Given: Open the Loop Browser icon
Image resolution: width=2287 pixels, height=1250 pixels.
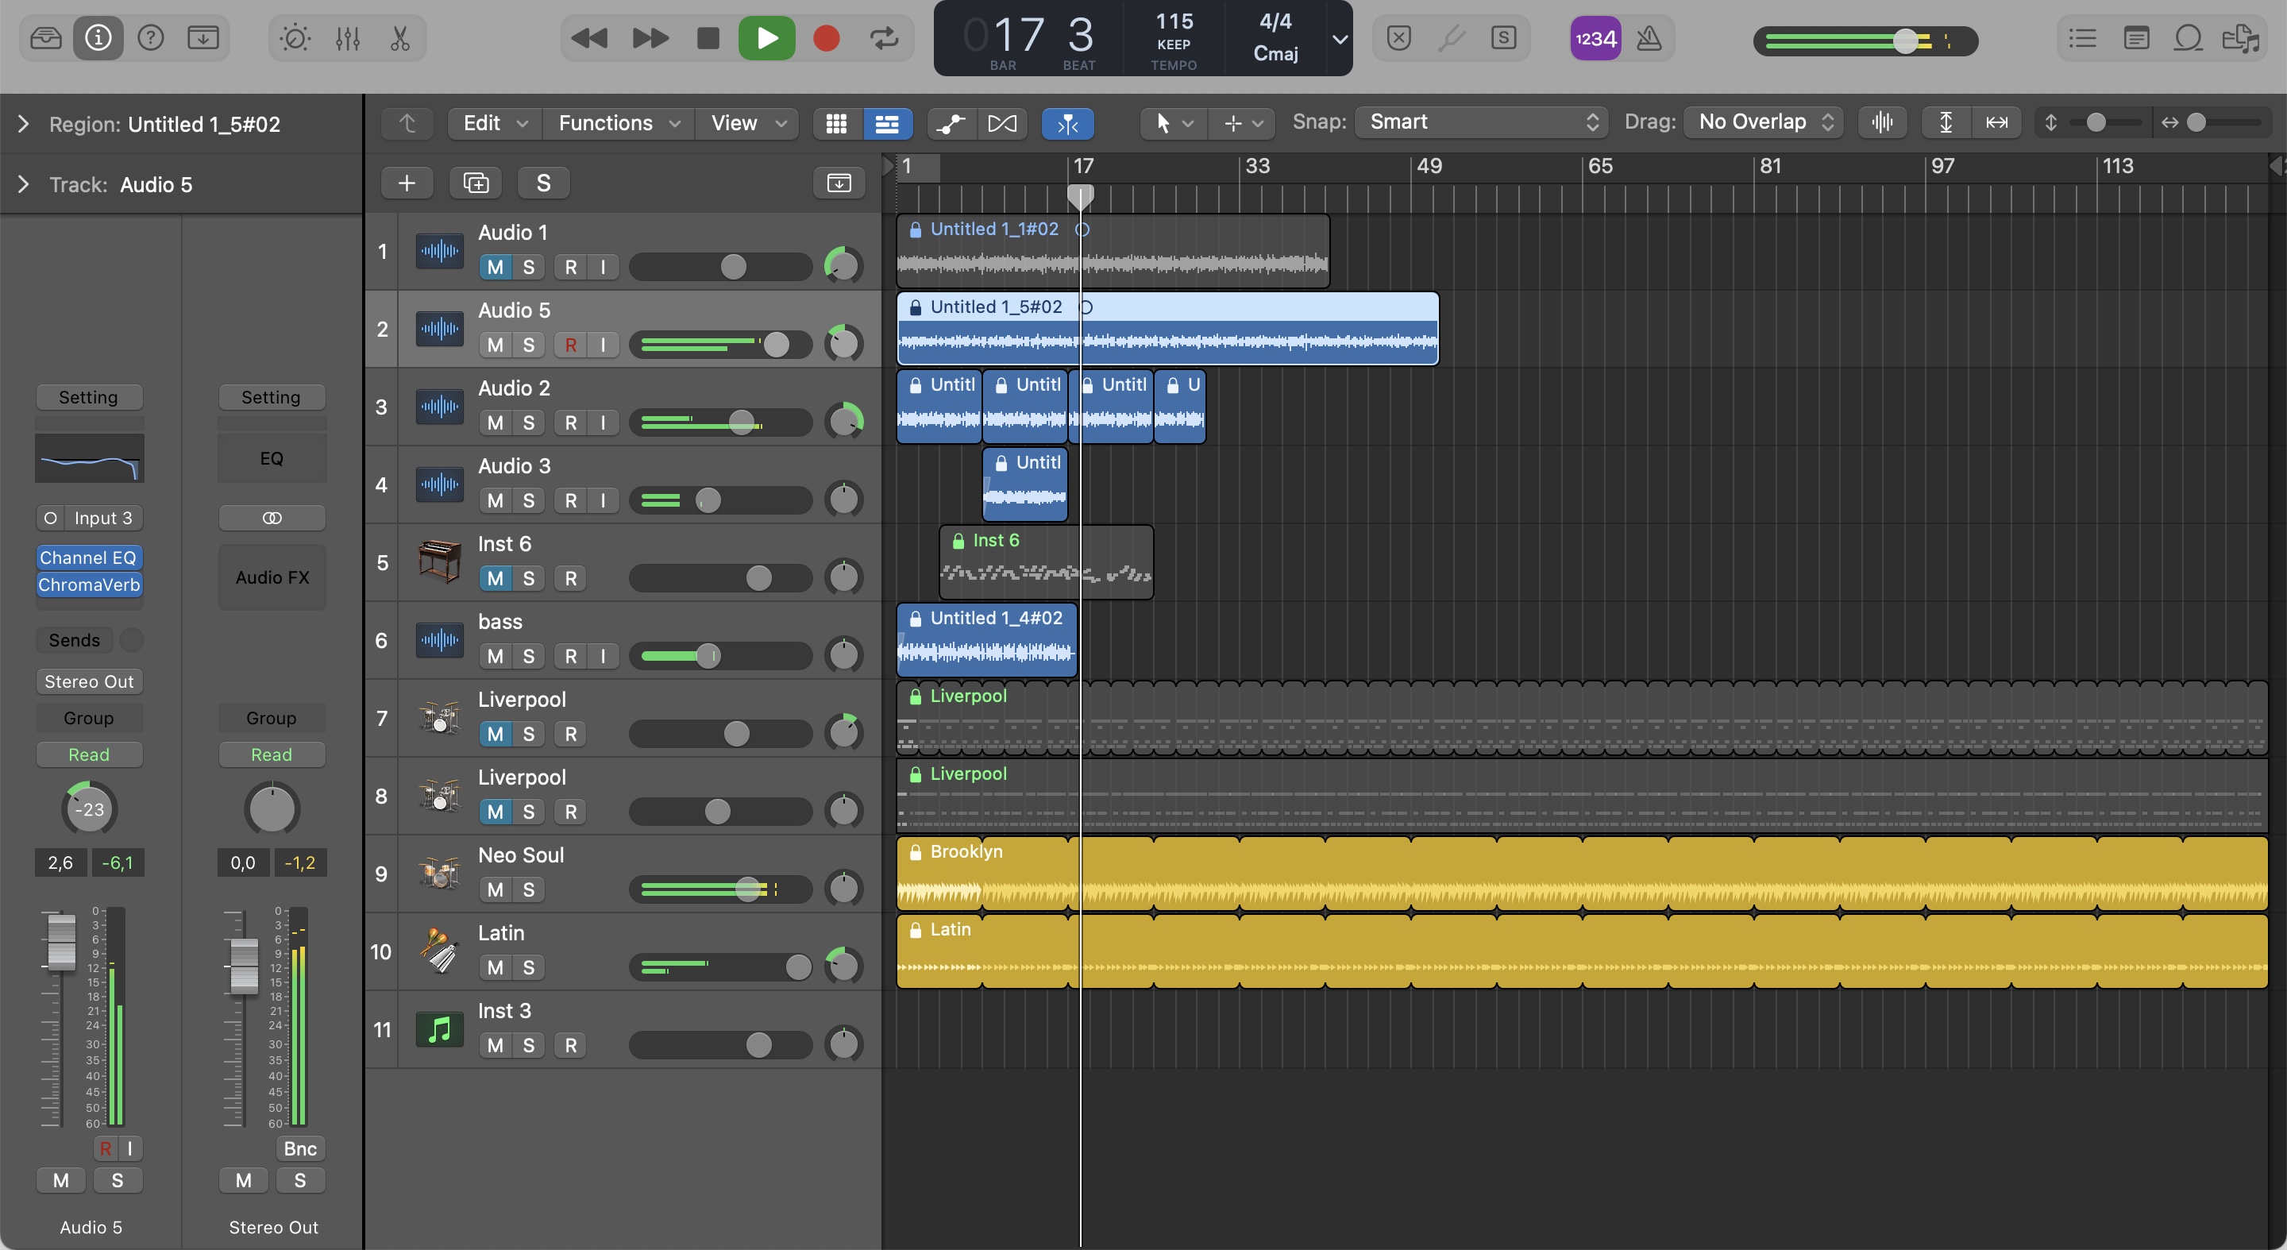Looking at the screenshot, I should point(2188,38).
